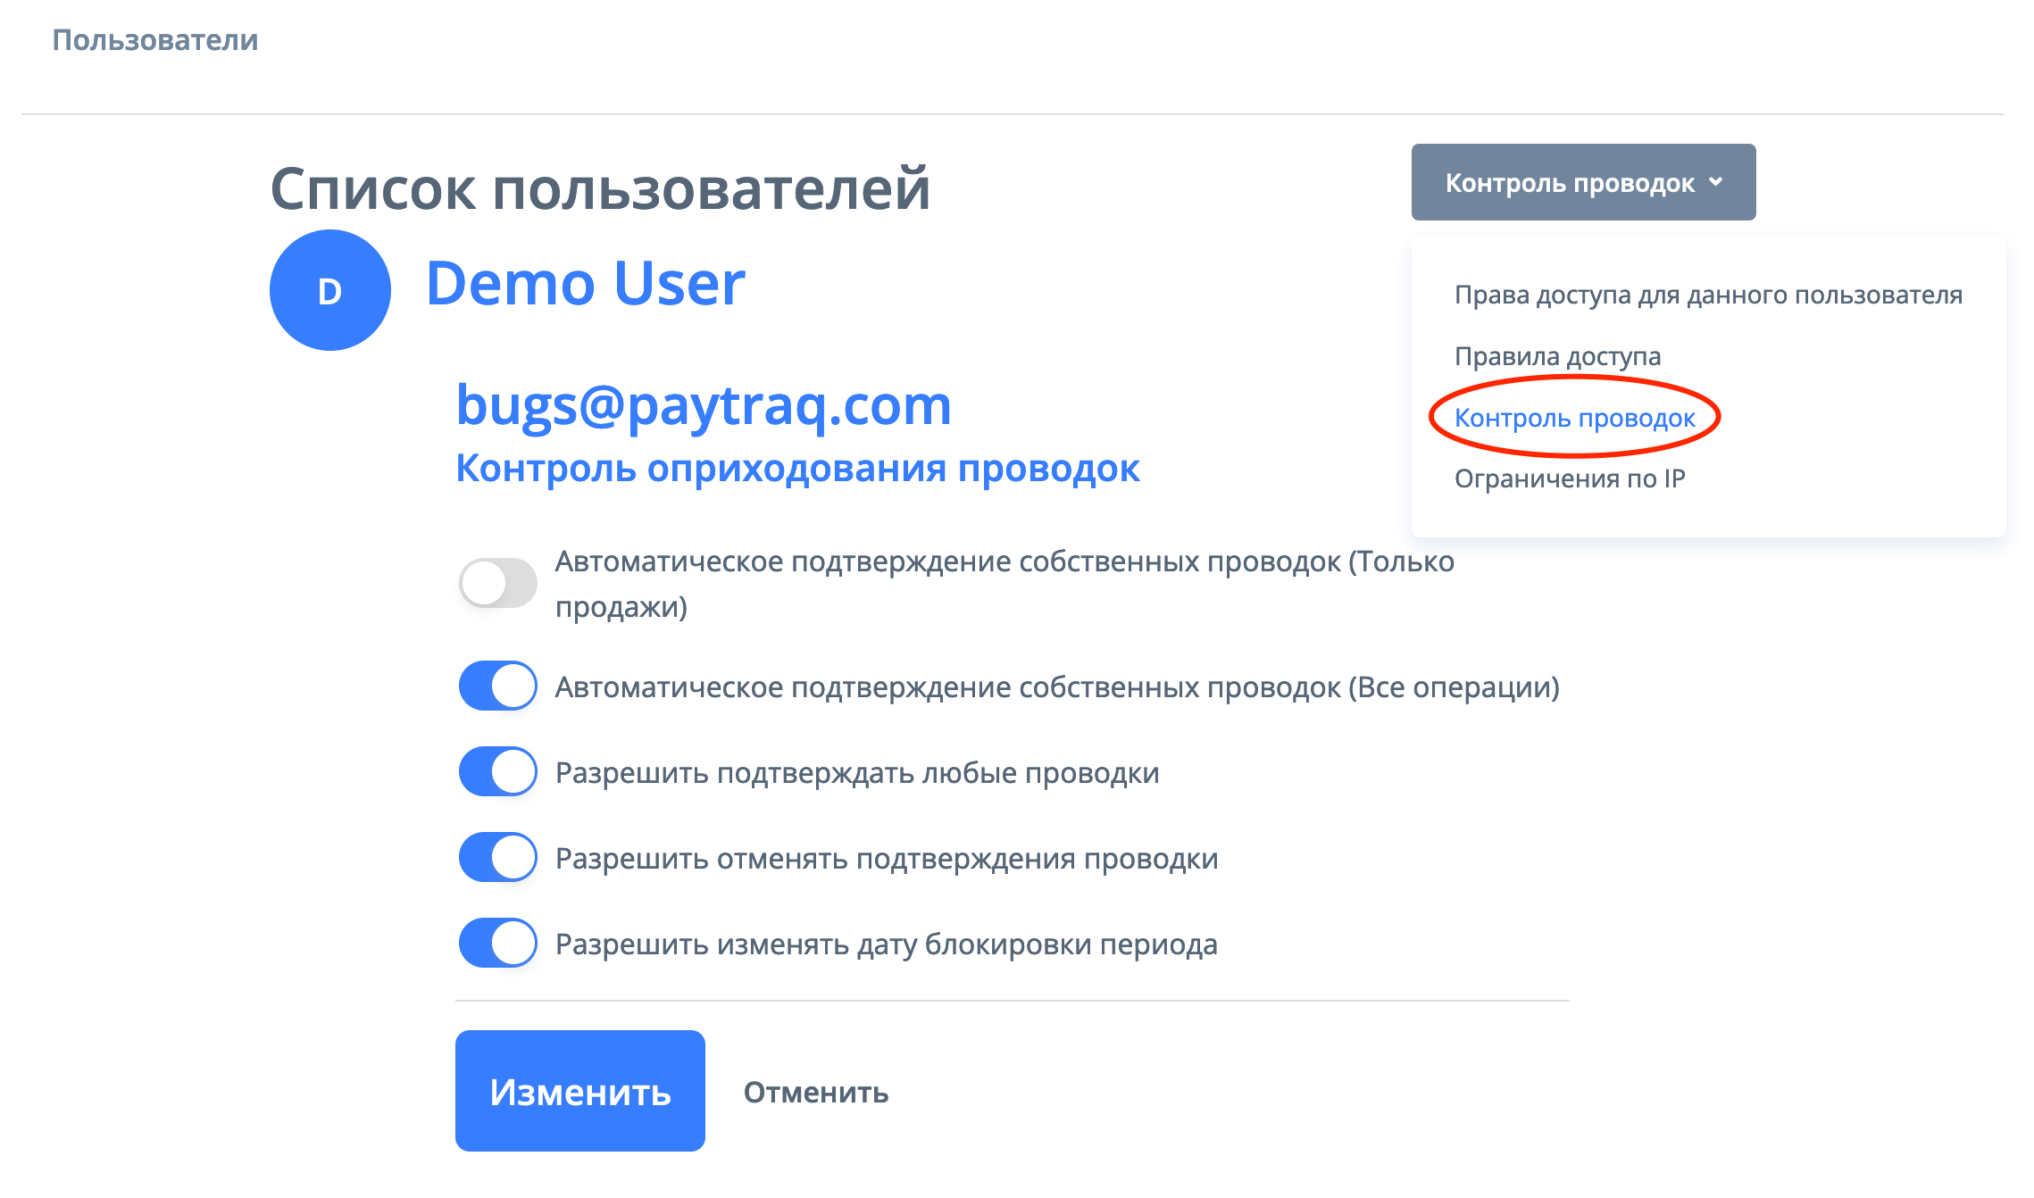Go to Пользователи breadcrumb

pos(155,40)
